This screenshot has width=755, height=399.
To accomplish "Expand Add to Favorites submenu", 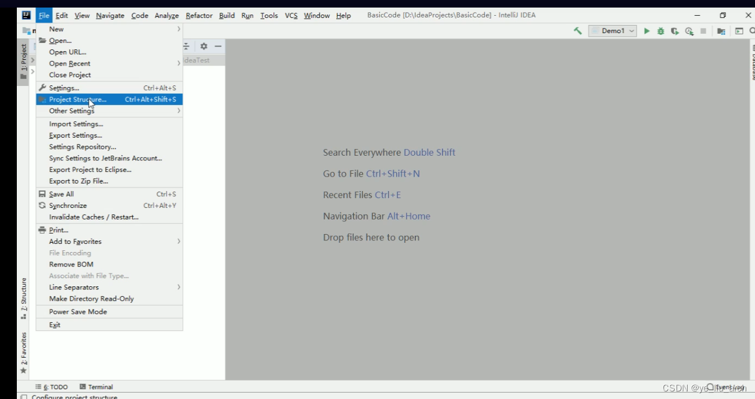I will point(109,242).
